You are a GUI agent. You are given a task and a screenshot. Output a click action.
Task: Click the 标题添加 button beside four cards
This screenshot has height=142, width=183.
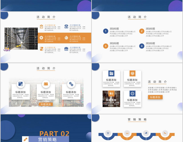click(155, 97)
